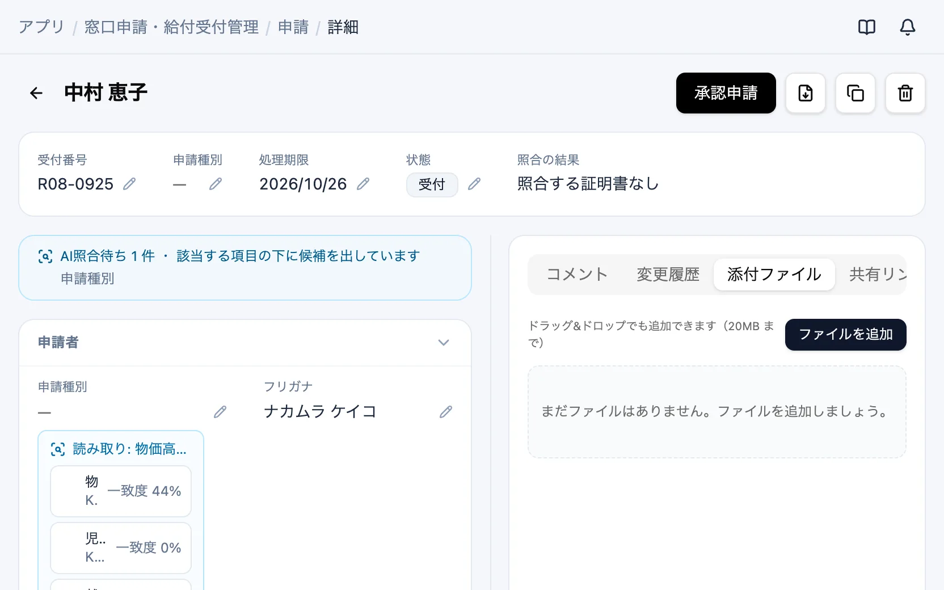
Task: Go back using the left arrow icon
Action: point(36,93)
